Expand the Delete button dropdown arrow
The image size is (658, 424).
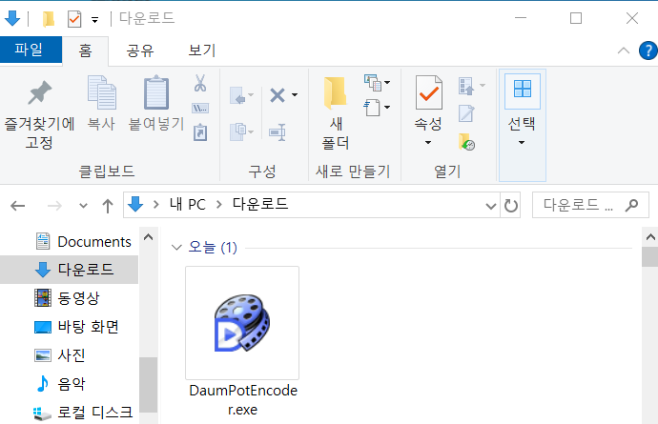point(295,94)
